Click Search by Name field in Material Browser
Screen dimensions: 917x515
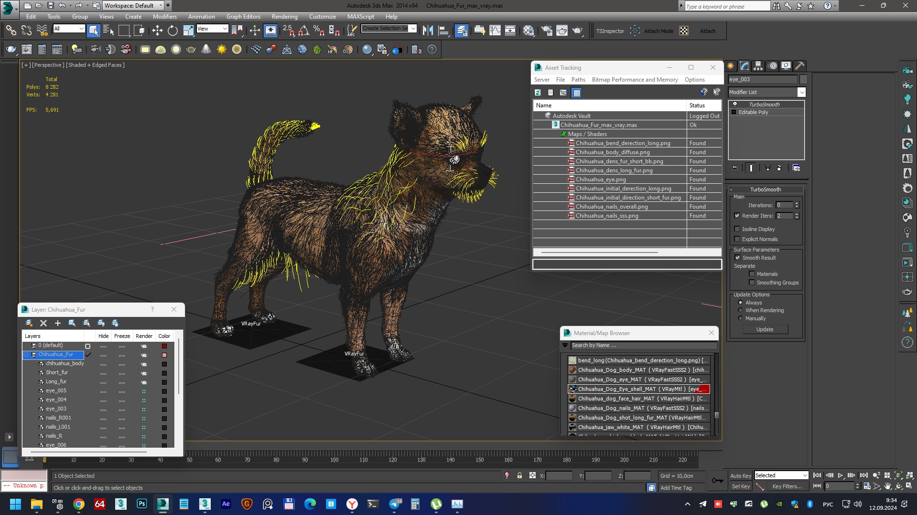pos(643,345)
